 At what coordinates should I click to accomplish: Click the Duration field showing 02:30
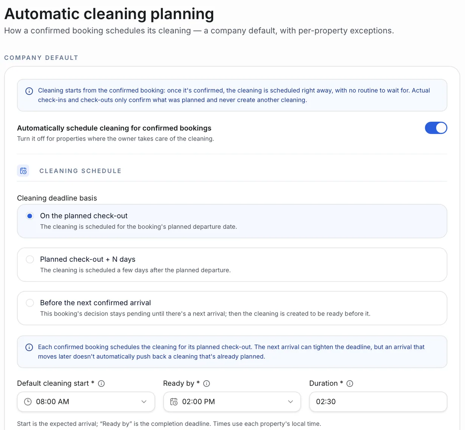pyautogui.click(x=378, y=402)
